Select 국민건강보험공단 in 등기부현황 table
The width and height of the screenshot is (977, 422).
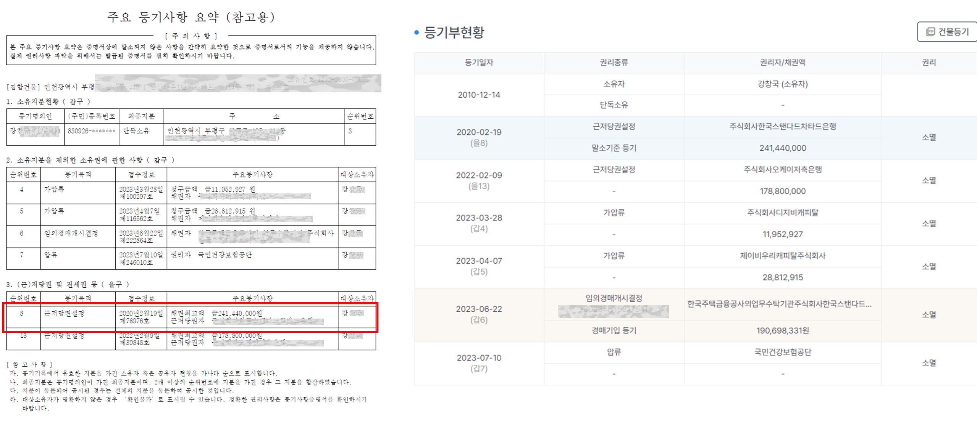point(783,352)
